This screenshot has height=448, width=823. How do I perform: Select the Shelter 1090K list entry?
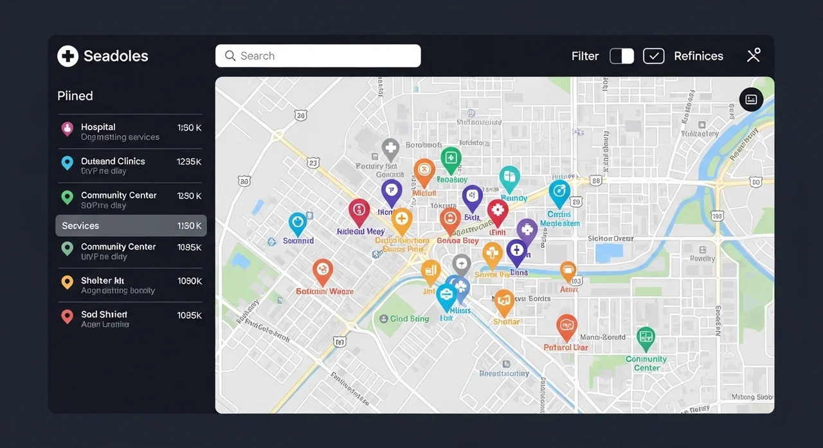click(x=131, y=285)
